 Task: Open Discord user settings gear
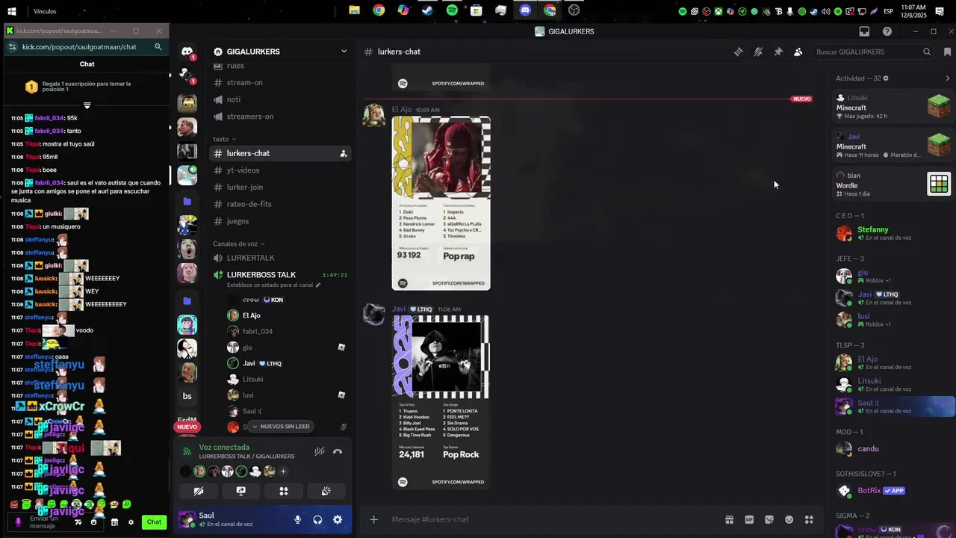[338, 519]
